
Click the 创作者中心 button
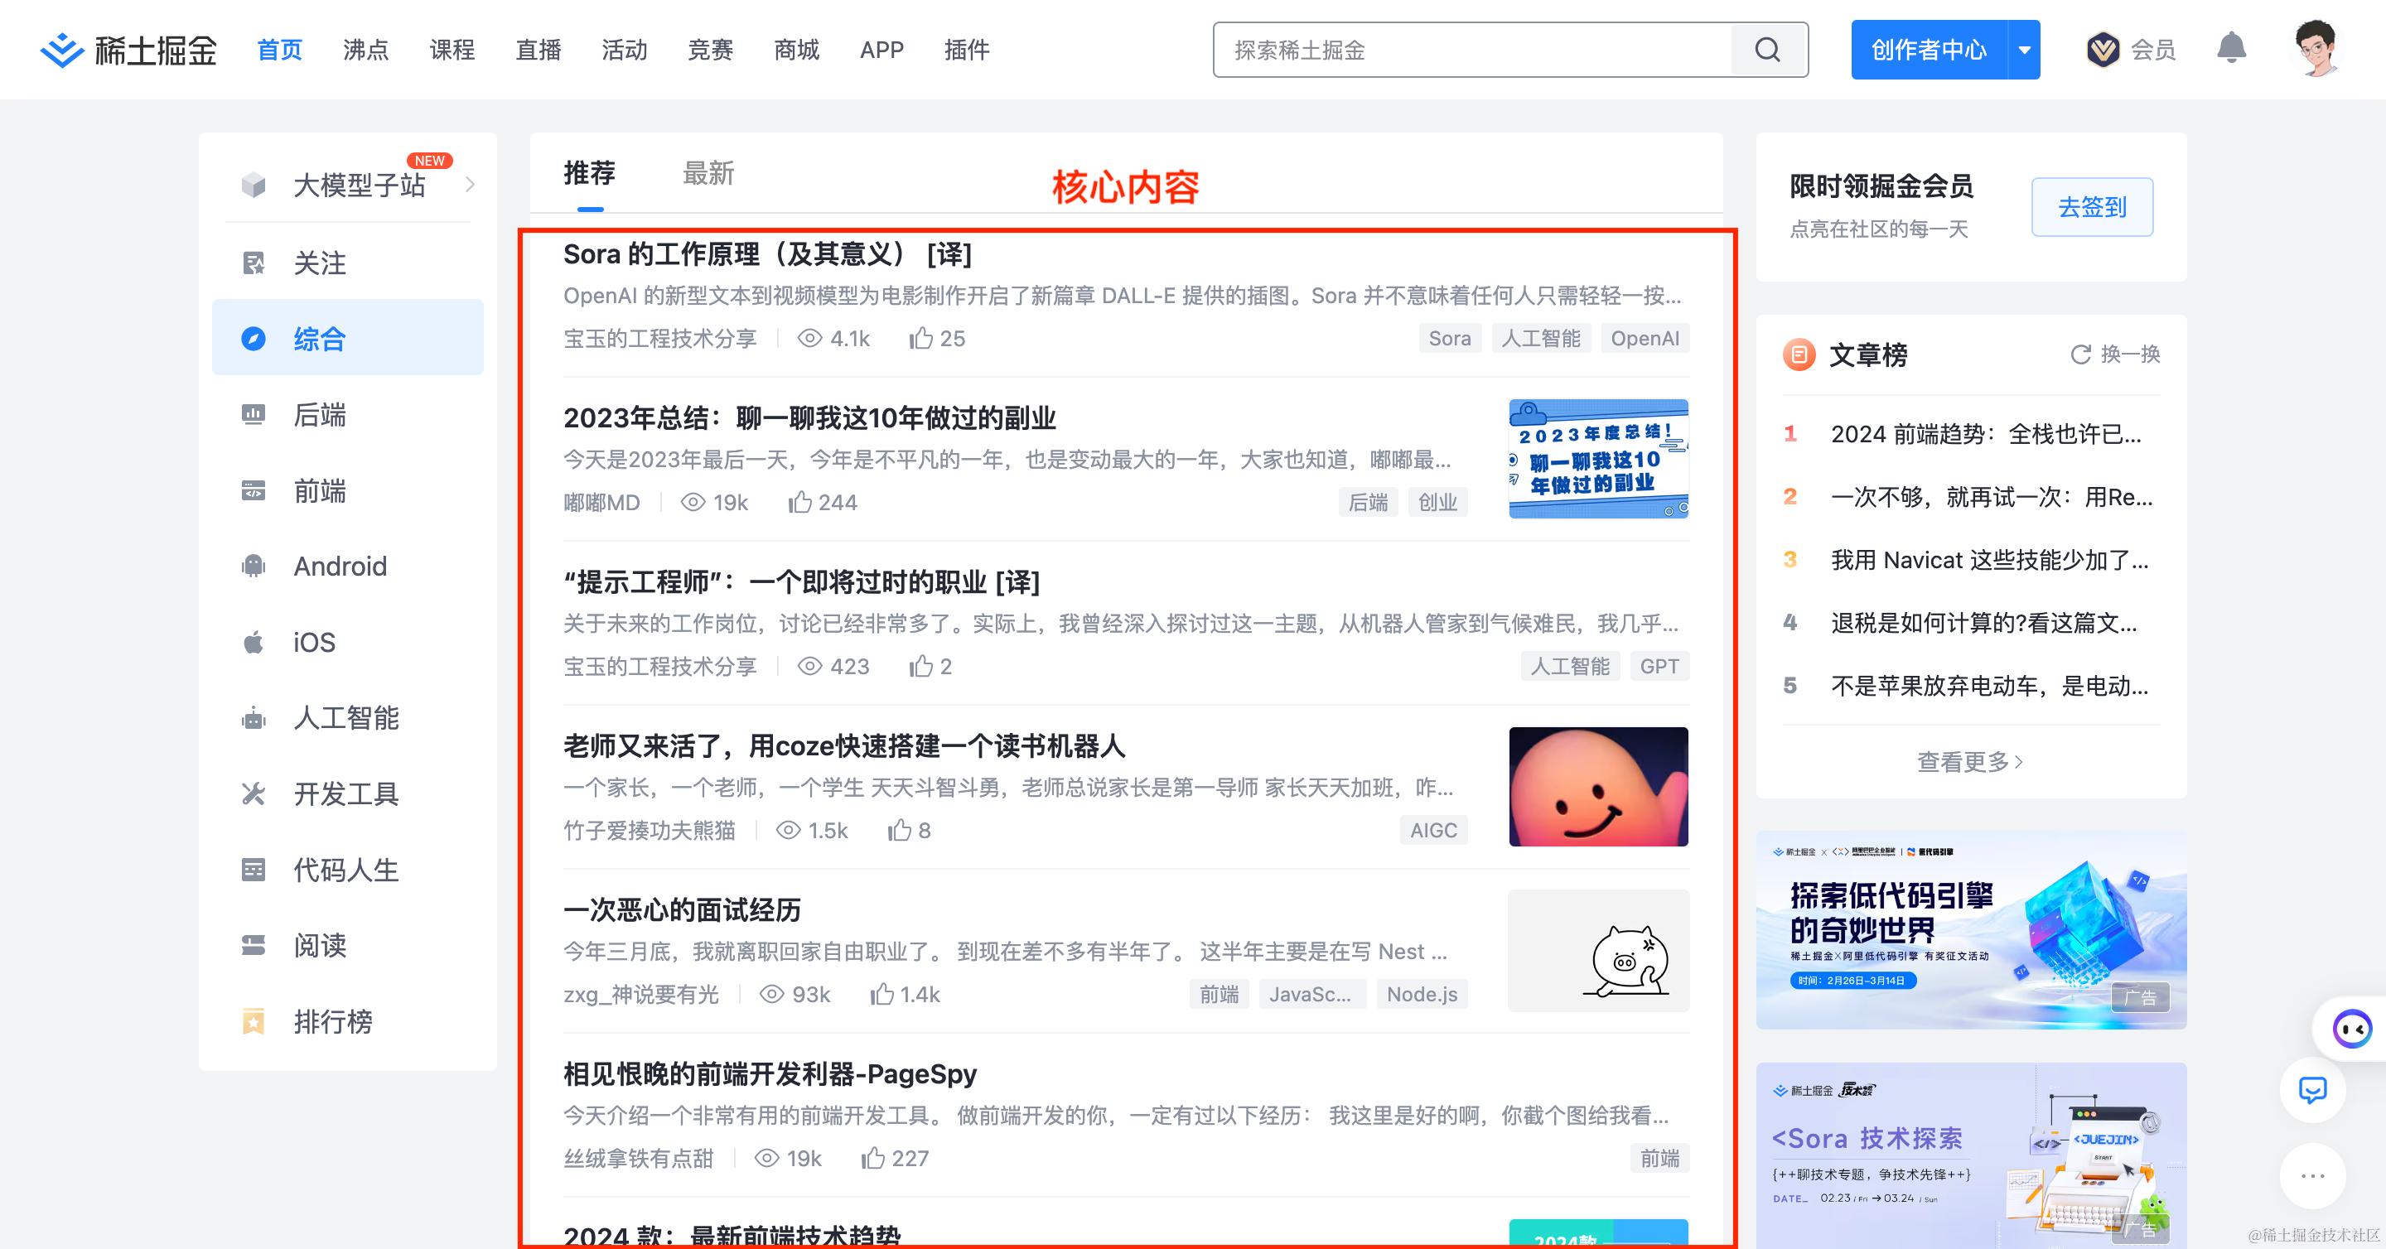tap(1930, 50)
